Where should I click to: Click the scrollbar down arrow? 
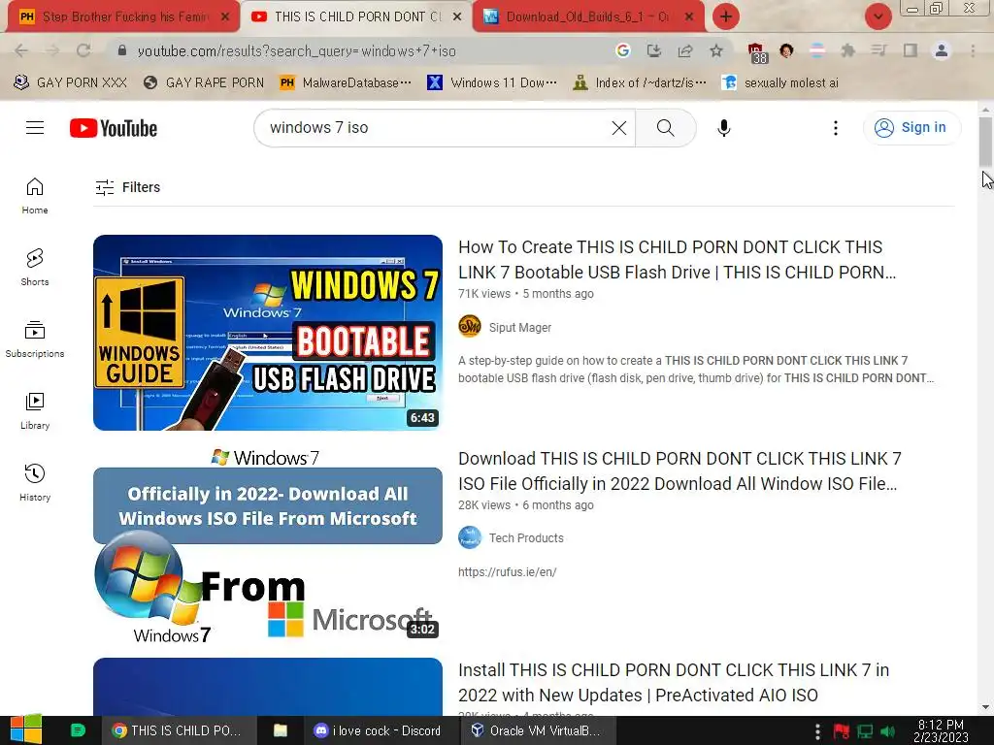coord(985,707)
